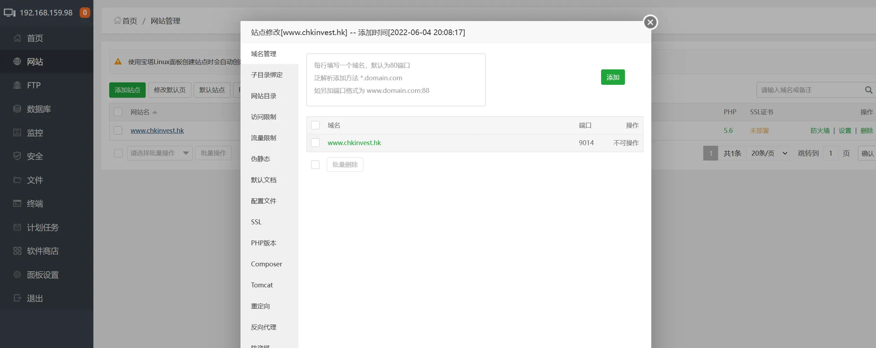
Task: Click the green www.chkinvest.hk domain in the dialog
Action: [354, 143]
